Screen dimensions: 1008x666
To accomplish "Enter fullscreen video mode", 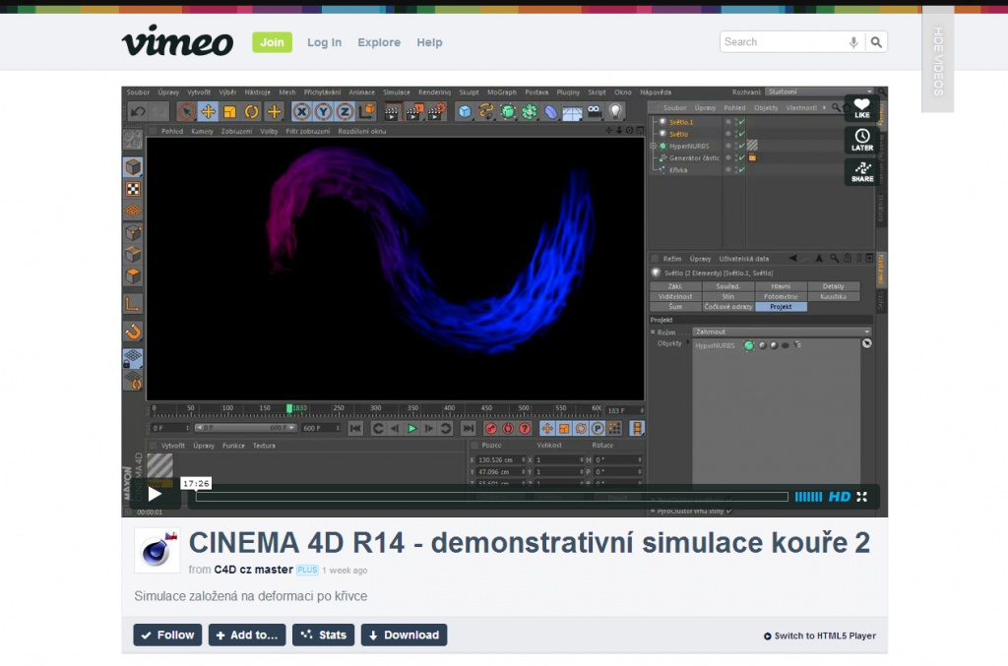I will click(x=862, y=497).
